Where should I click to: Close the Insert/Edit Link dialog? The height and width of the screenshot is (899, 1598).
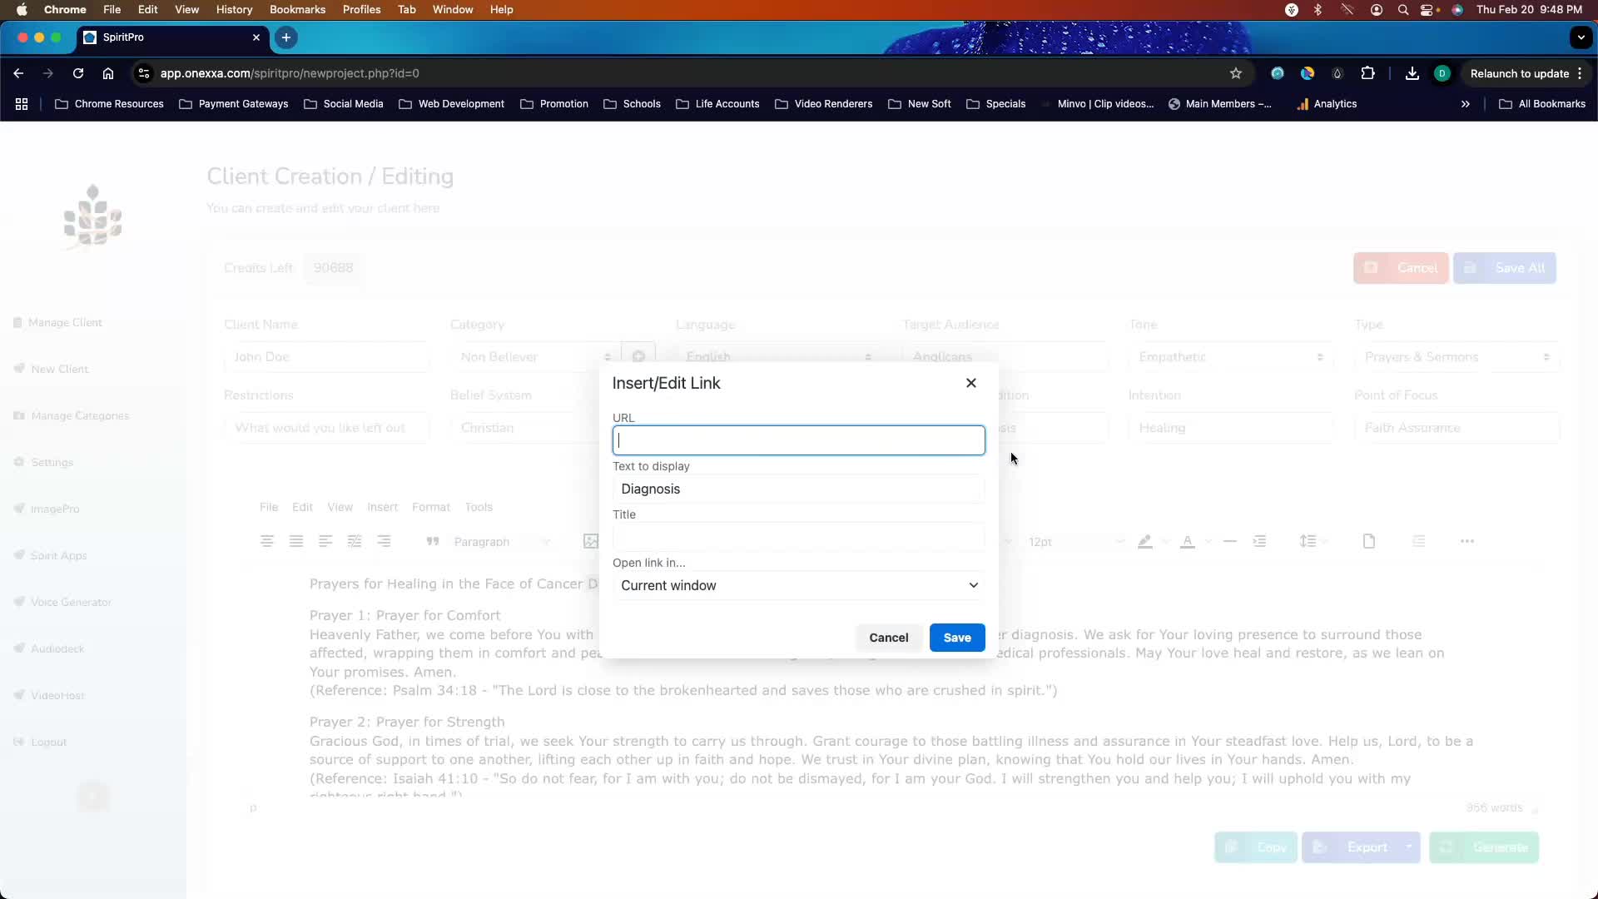click(x=971, y=383)
